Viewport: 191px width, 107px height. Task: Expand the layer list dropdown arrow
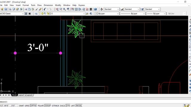(84, 14)
